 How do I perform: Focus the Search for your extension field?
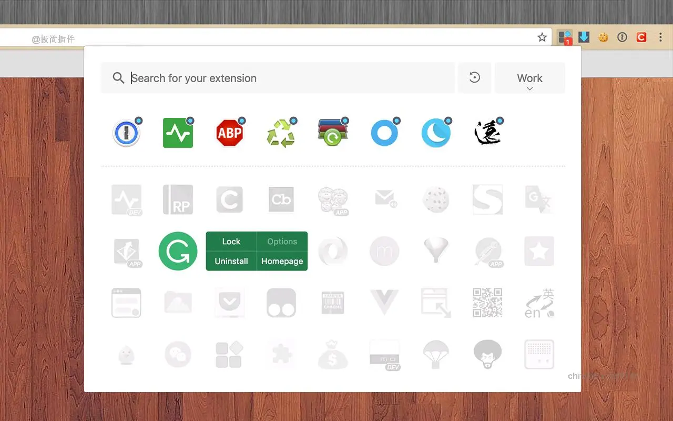[x=289, y=78]
